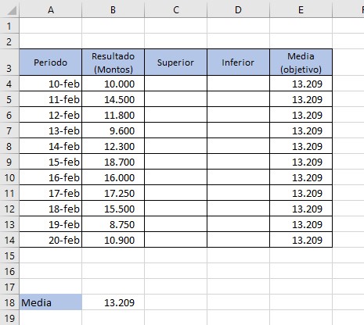Image resolution: width=364 pixels, height=325 pixels.
Task: Select the cell with value 17.250
Action: (x=114, y=193)
